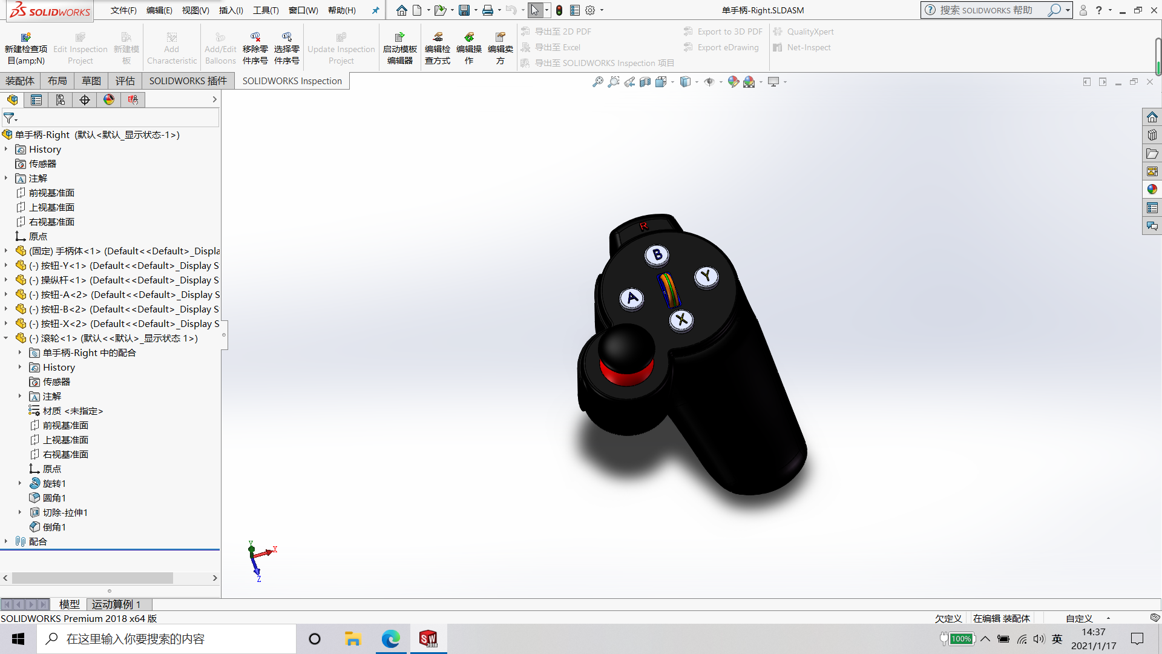Select the top-level 原点 origin
The width and height of the screenshot is (1162, 654).
click(x=38, y=236)
